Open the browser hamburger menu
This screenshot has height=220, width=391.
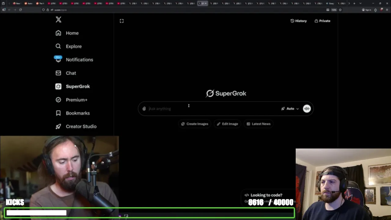point(387,10)
